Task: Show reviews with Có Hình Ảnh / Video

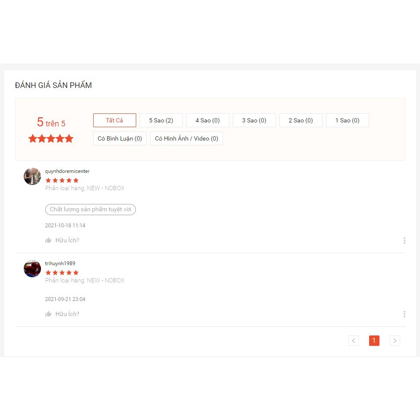Action: [x=186, y=138]
